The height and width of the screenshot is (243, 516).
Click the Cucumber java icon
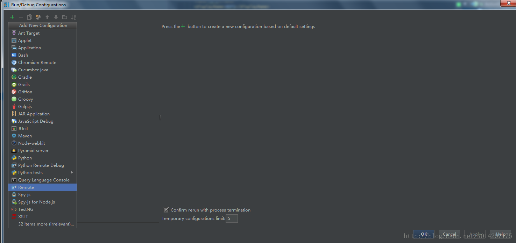[14, 70]
